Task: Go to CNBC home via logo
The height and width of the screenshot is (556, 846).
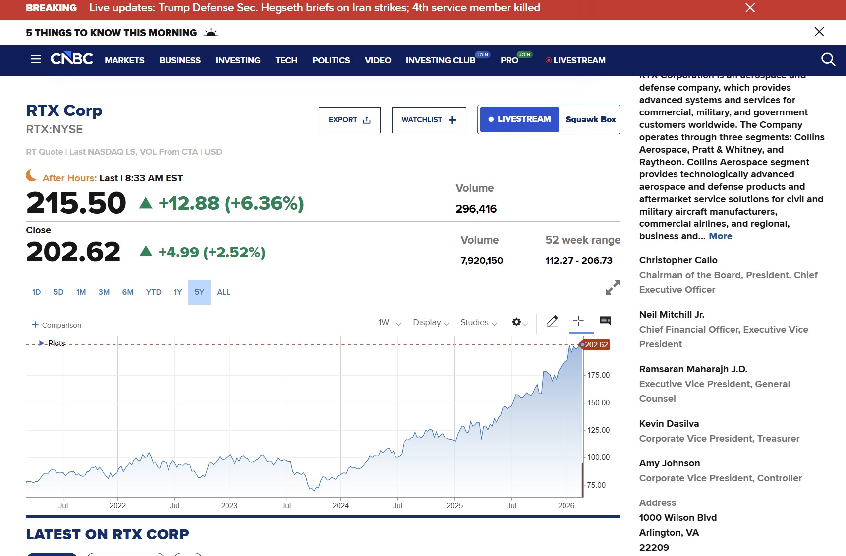Action: (x=72, y=59)
